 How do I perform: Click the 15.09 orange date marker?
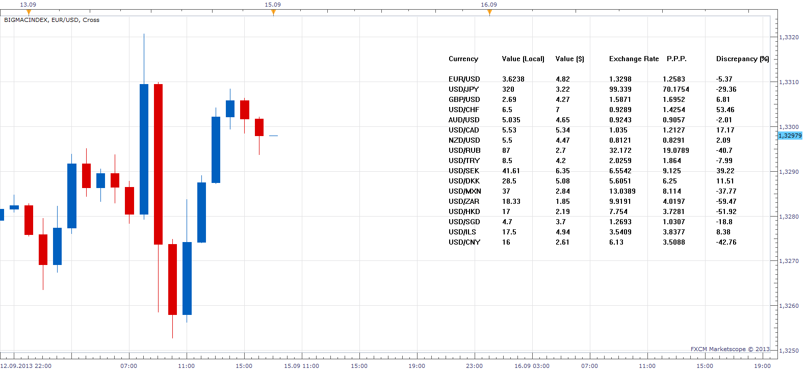point(273,12)
